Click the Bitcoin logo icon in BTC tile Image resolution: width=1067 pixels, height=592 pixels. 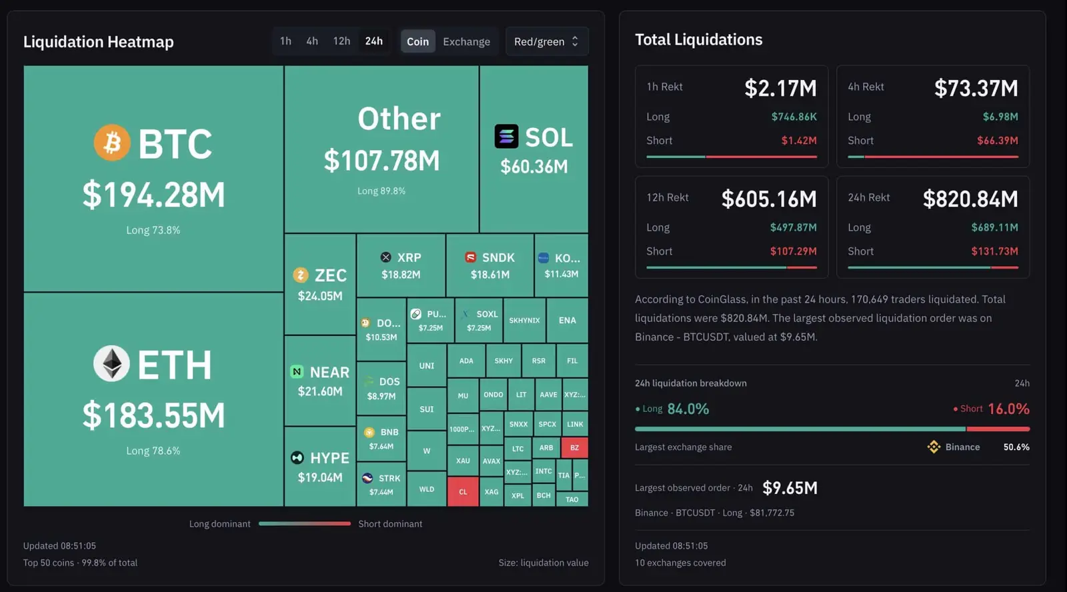111,143
